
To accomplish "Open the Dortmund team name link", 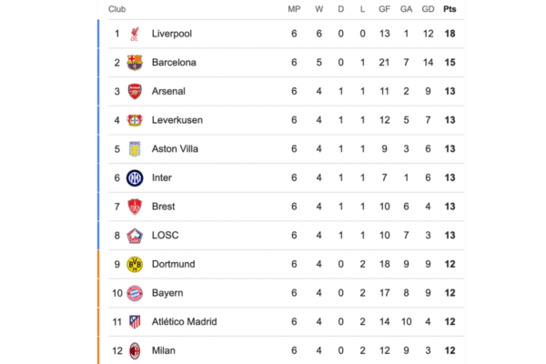I will point(174,265).
